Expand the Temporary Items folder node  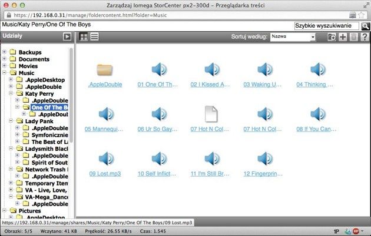(x=11, y=183)
